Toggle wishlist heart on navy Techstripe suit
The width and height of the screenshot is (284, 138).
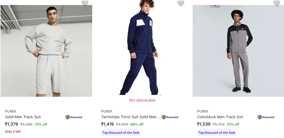tap(181, 3)
